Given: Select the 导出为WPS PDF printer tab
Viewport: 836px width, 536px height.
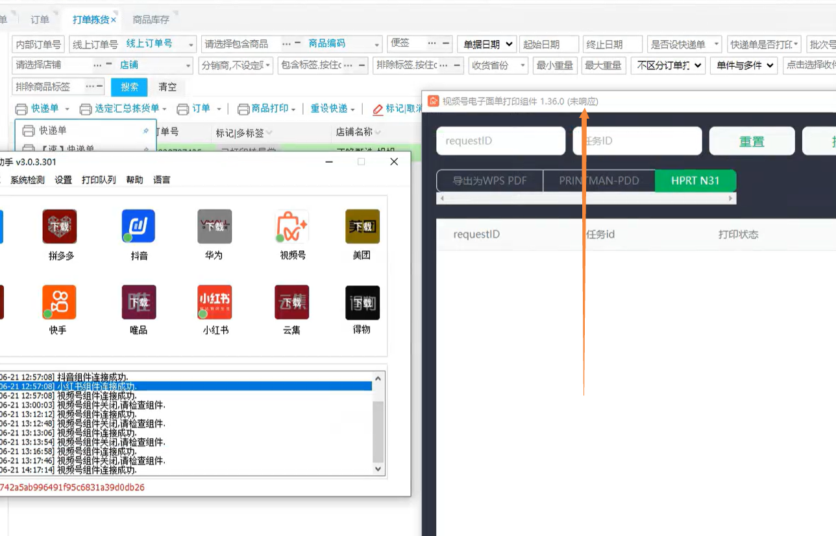Looking at the screenshot, I should (490, 181).
